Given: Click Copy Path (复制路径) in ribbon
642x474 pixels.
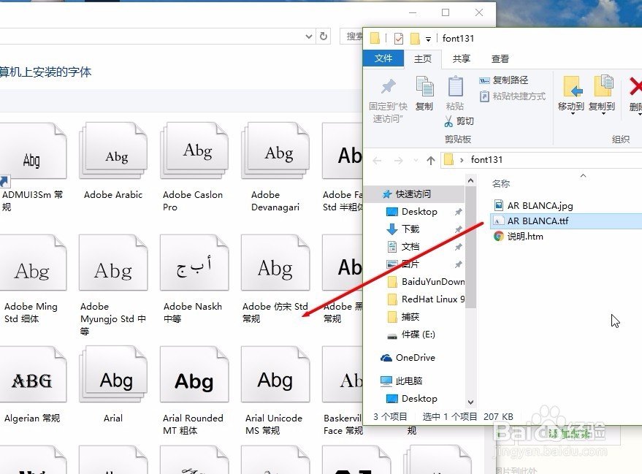Looking at the screenshot, I should 504,80.
